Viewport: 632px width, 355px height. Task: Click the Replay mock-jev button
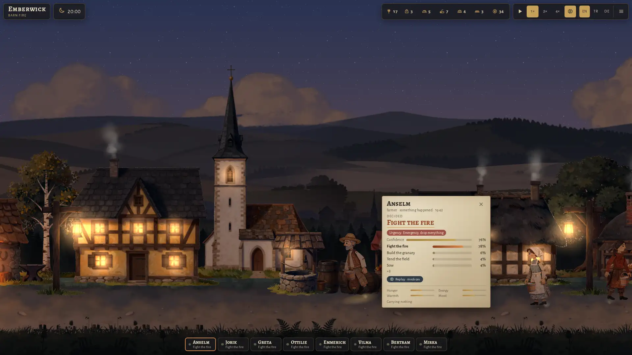click(405, 279)
